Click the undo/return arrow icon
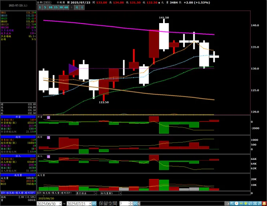The height and width of the screenshot is (206, 267). coord(250,203)
